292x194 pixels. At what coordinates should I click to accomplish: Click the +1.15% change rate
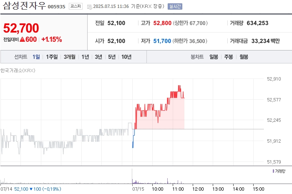52,40
